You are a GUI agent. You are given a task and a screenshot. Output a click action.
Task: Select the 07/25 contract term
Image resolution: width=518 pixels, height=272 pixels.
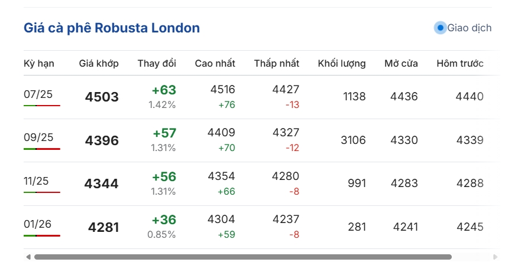tap(38, 94)
